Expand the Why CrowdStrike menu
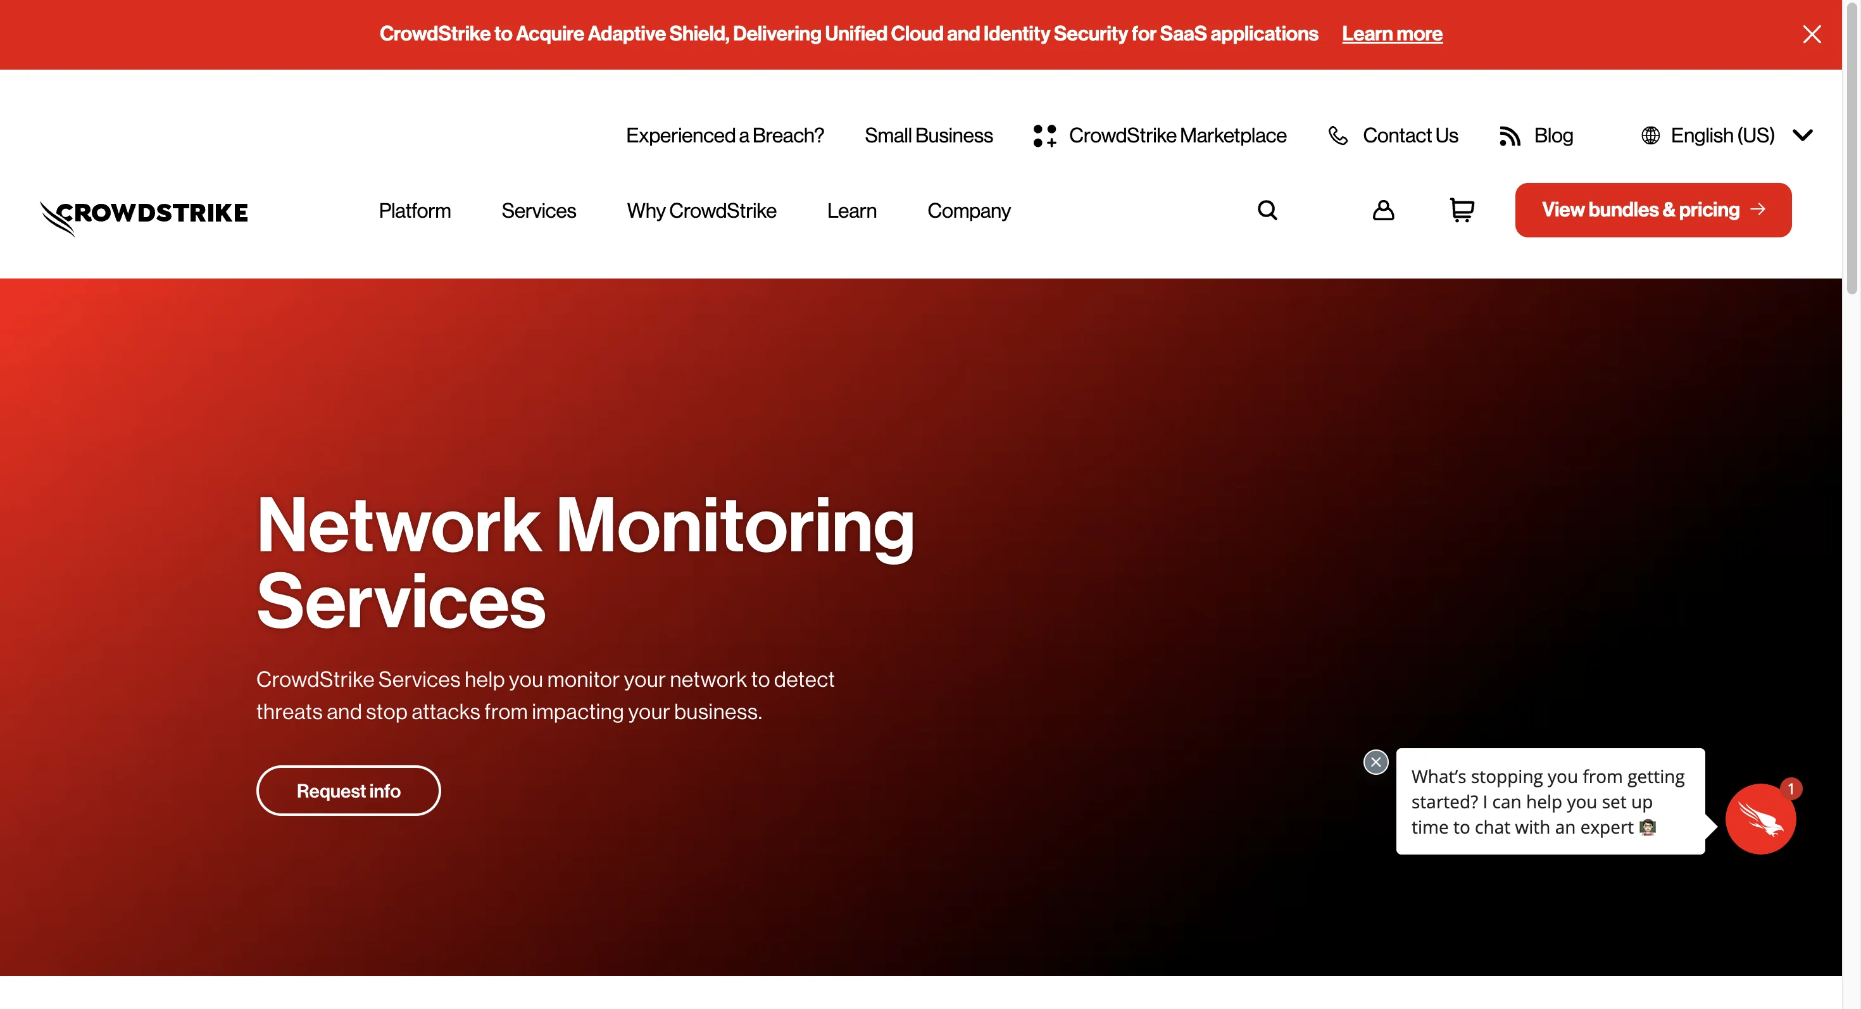The width and height of the screenshot is (1861, 1009). point(701,211)
